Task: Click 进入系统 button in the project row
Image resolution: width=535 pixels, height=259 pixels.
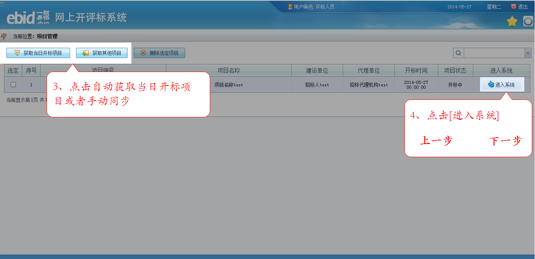Action: [x=501, y=85]
